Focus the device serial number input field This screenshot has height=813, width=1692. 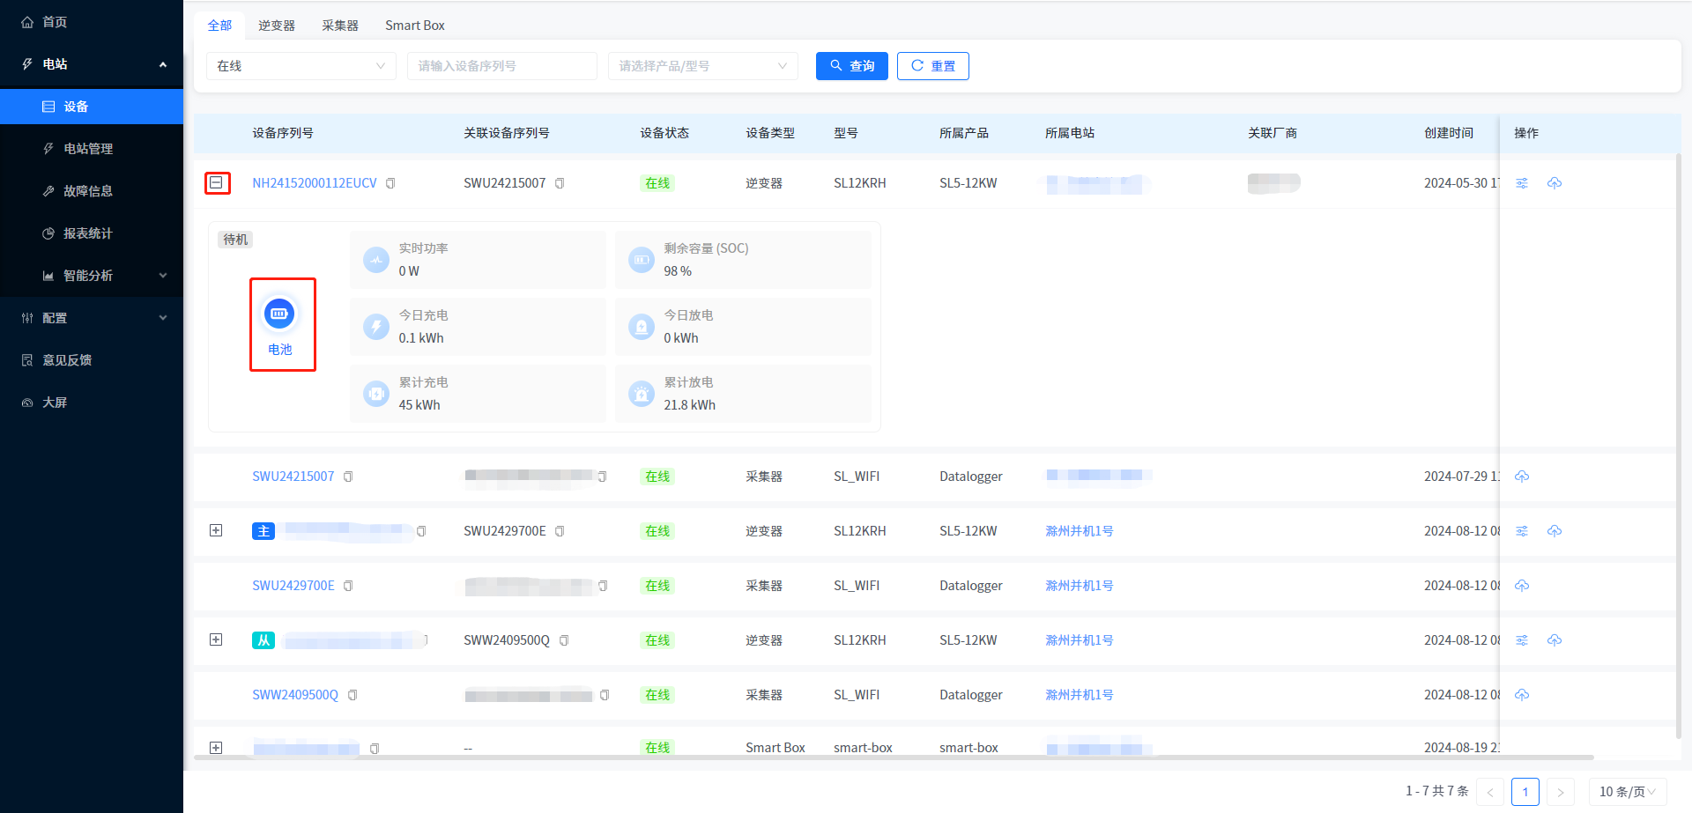click(x=501, y=66)
